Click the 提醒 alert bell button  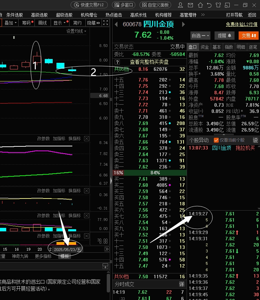click(225, 36)
